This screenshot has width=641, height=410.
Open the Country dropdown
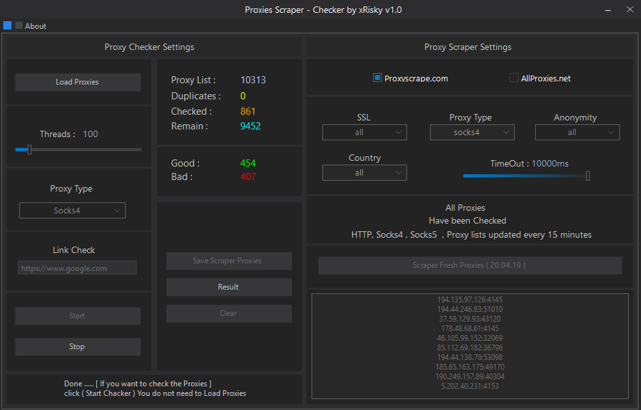click(364, 173)
